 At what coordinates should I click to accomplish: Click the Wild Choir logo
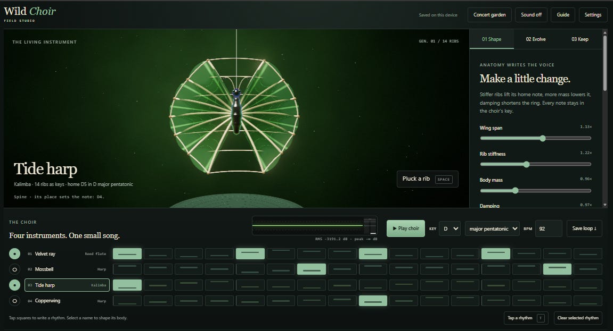point(30,14)
